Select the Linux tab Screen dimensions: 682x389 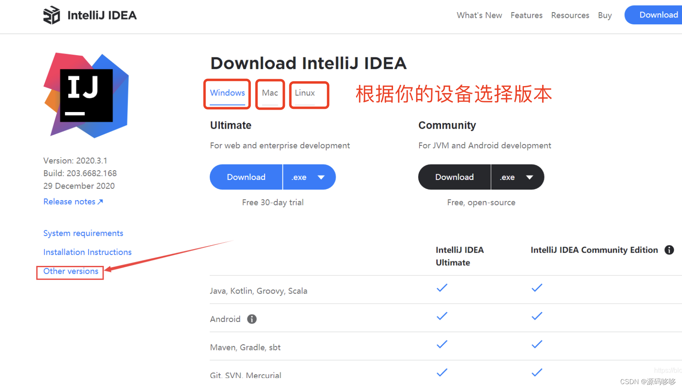pyautogui.click(x=305, y=93)
